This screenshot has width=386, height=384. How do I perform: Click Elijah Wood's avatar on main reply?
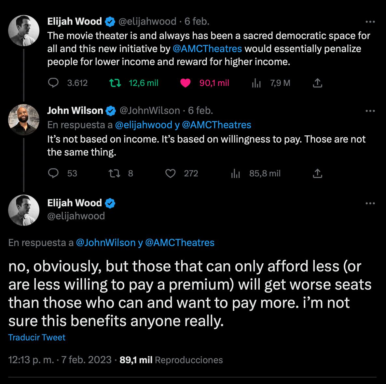pyautogui.click(x=23, y=210)
